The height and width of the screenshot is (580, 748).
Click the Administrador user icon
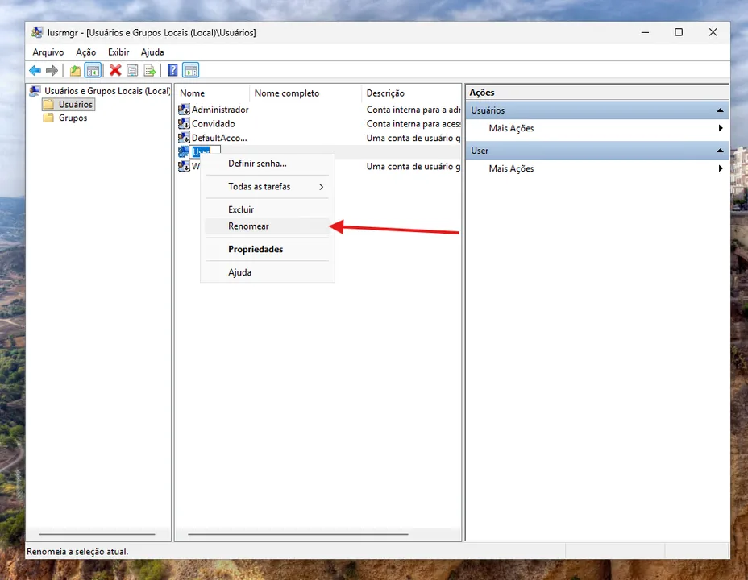point(184,110)
